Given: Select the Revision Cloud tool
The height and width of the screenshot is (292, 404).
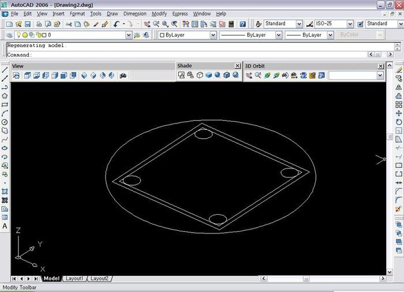Looking at the screenshot, I should [x=5, y=130].
